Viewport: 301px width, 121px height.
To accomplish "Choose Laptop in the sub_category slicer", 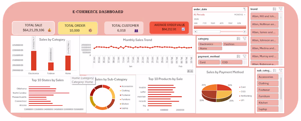I will 268,109.
